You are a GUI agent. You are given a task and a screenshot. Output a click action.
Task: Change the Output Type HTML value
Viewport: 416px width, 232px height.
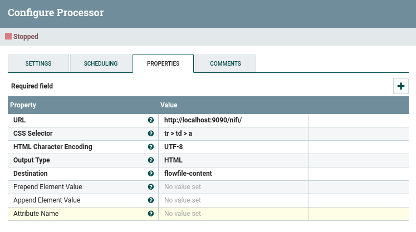coord(233,160)
